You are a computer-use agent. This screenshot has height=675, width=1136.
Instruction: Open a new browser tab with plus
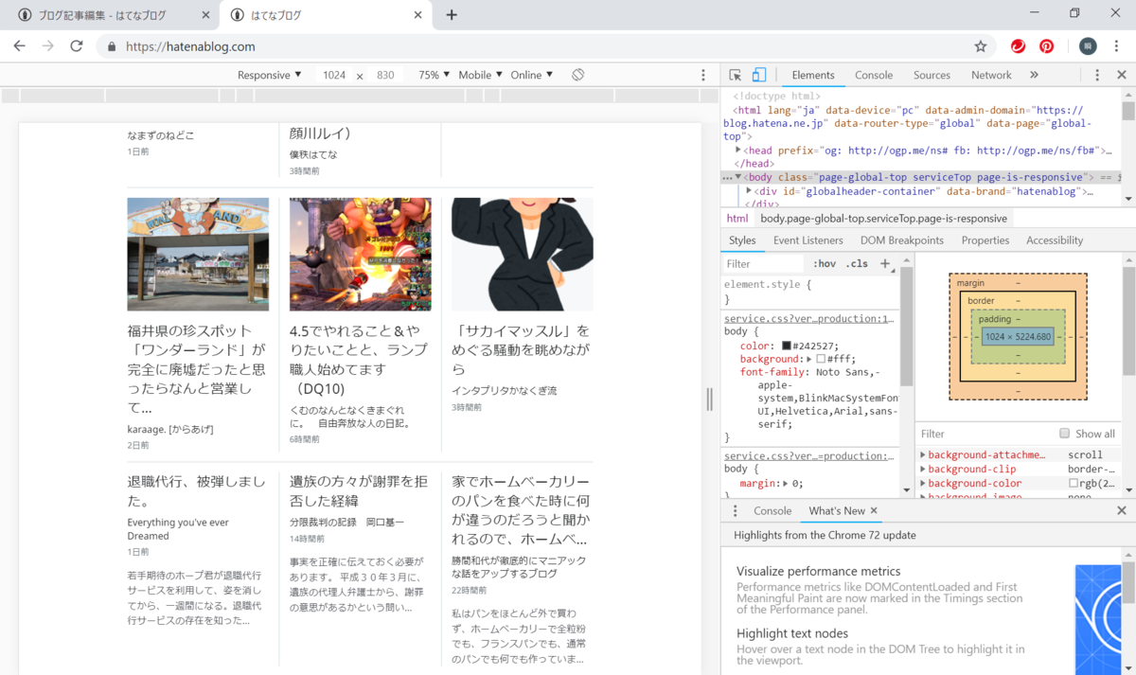(x=452, y=15)
